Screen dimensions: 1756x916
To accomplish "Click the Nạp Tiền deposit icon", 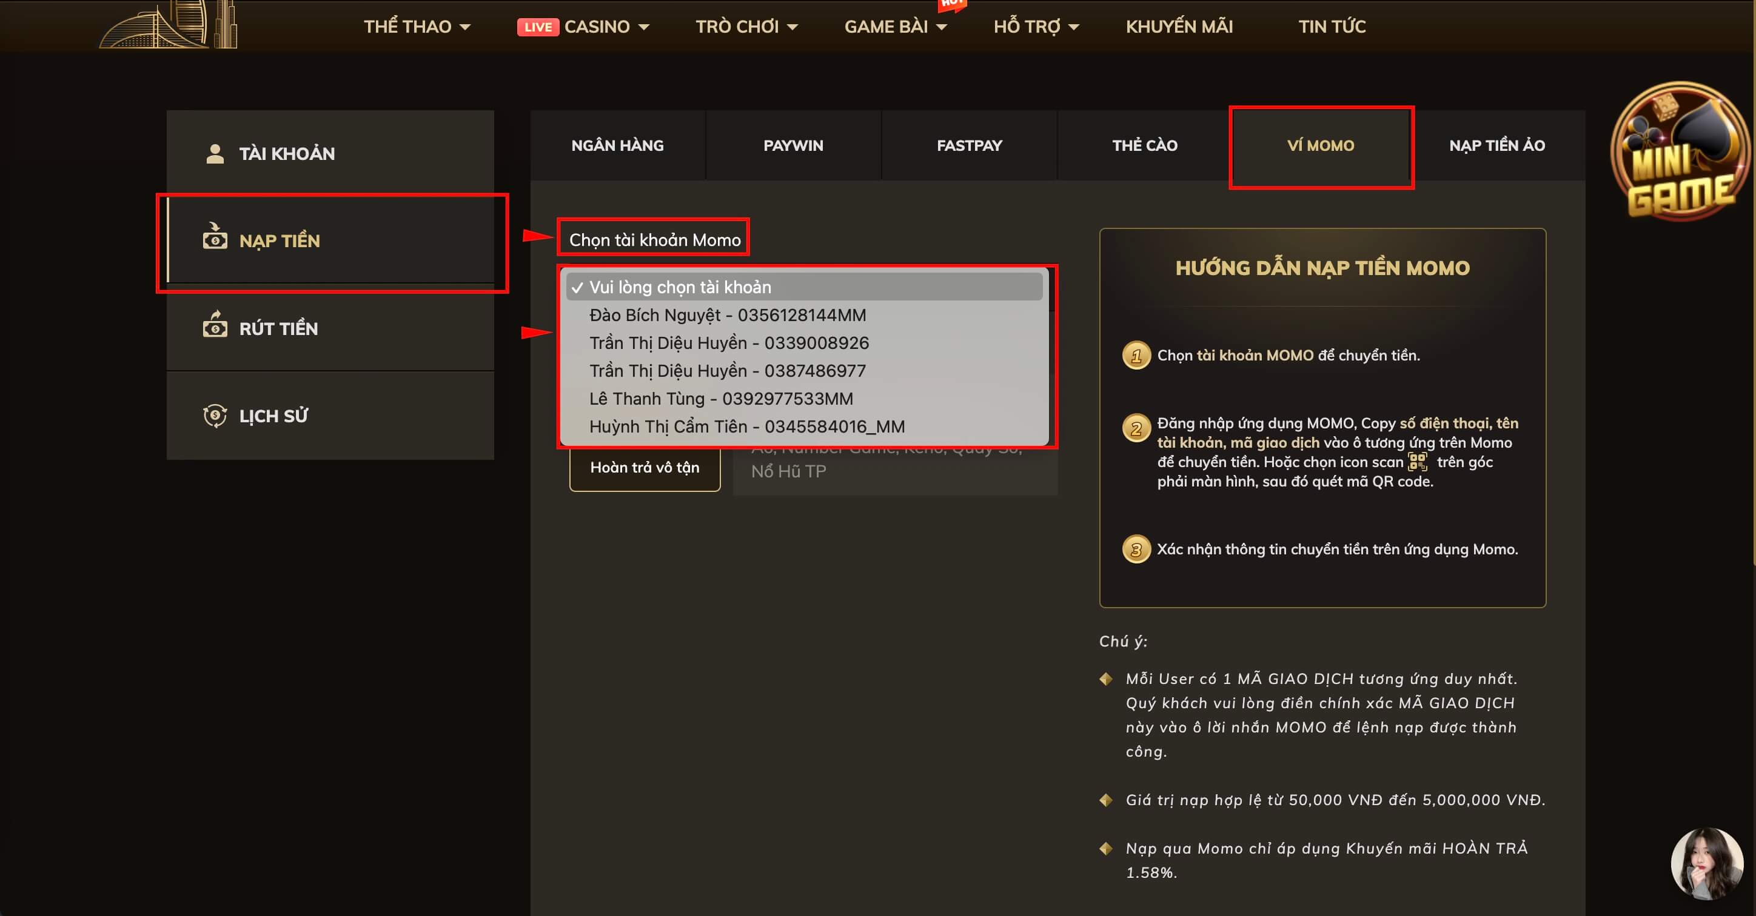I will click(x=215, y=236).
